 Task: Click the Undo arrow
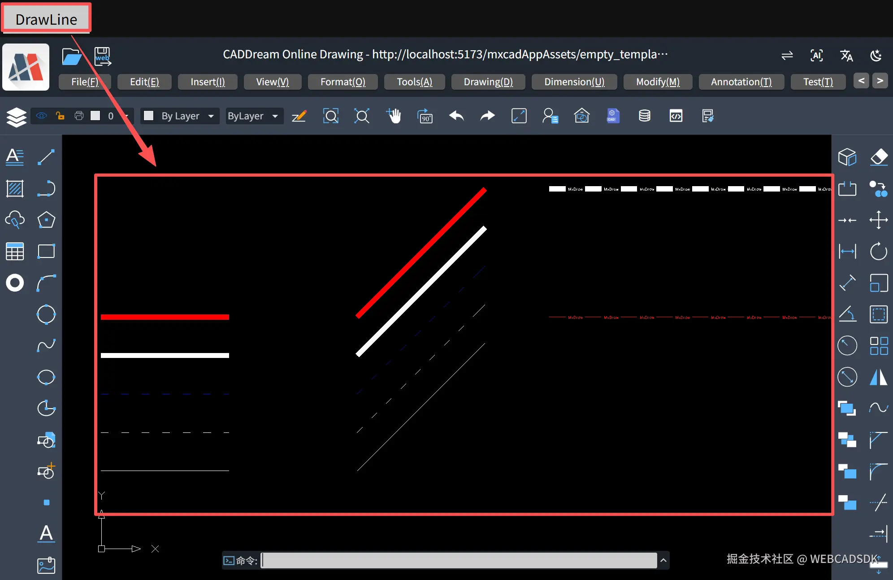click(x=456, y=116)
